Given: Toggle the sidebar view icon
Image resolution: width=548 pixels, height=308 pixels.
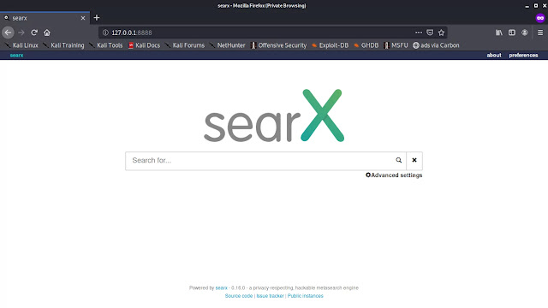Looking at the screenshot, I should [x=512, y=33].
